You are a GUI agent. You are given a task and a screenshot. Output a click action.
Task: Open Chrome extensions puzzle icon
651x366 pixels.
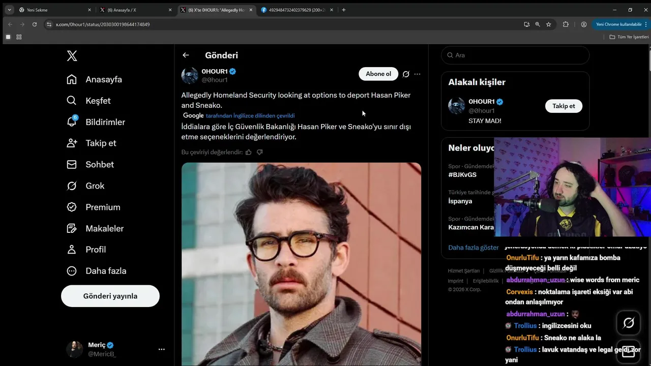tap(566, 24)
